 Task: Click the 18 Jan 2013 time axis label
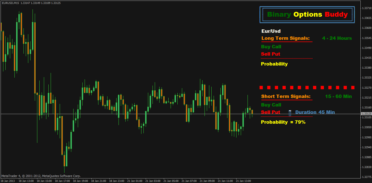pyautogui.click(x=8, y=181)
